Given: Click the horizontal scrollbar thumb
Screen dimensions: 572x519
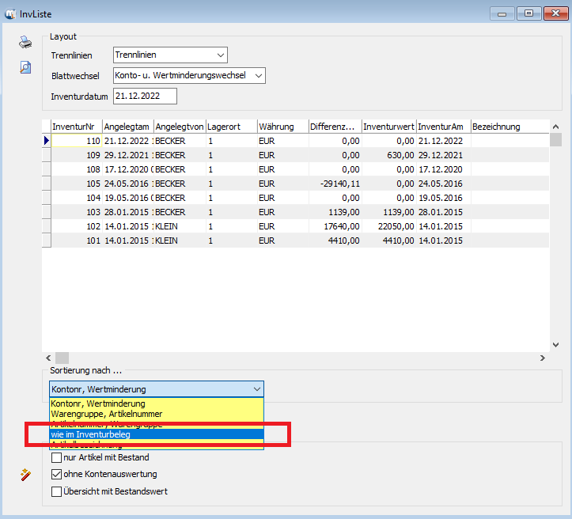Looking at the screenshot, I should (x=62, y=358).
